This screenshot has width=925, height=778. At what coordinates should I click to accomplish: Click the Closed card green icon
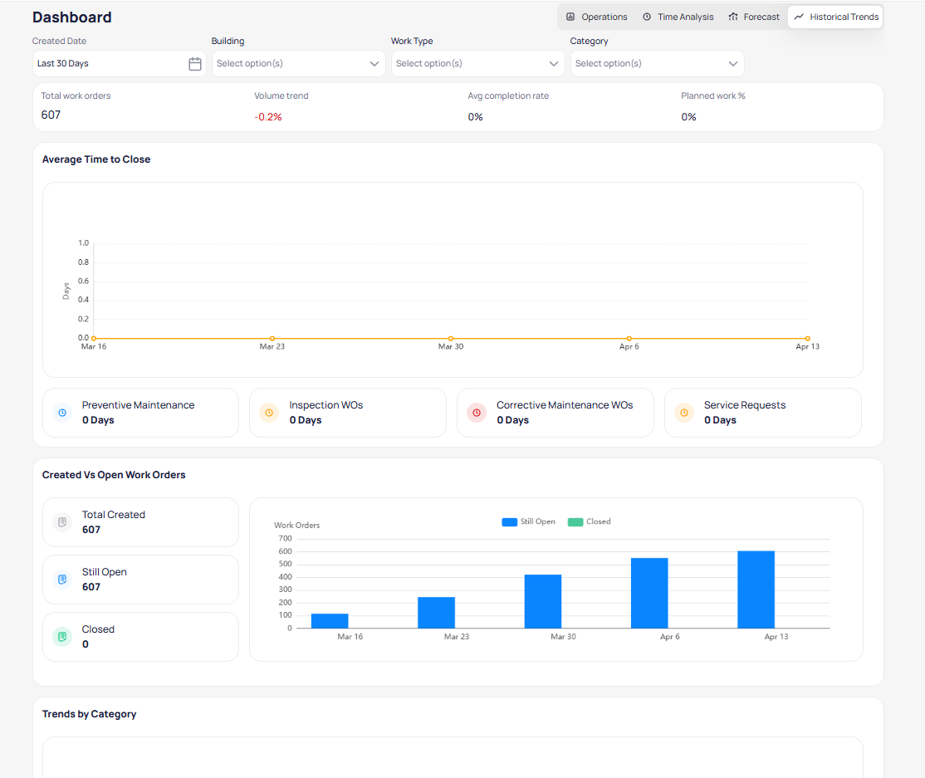click(x=62, y=637)
